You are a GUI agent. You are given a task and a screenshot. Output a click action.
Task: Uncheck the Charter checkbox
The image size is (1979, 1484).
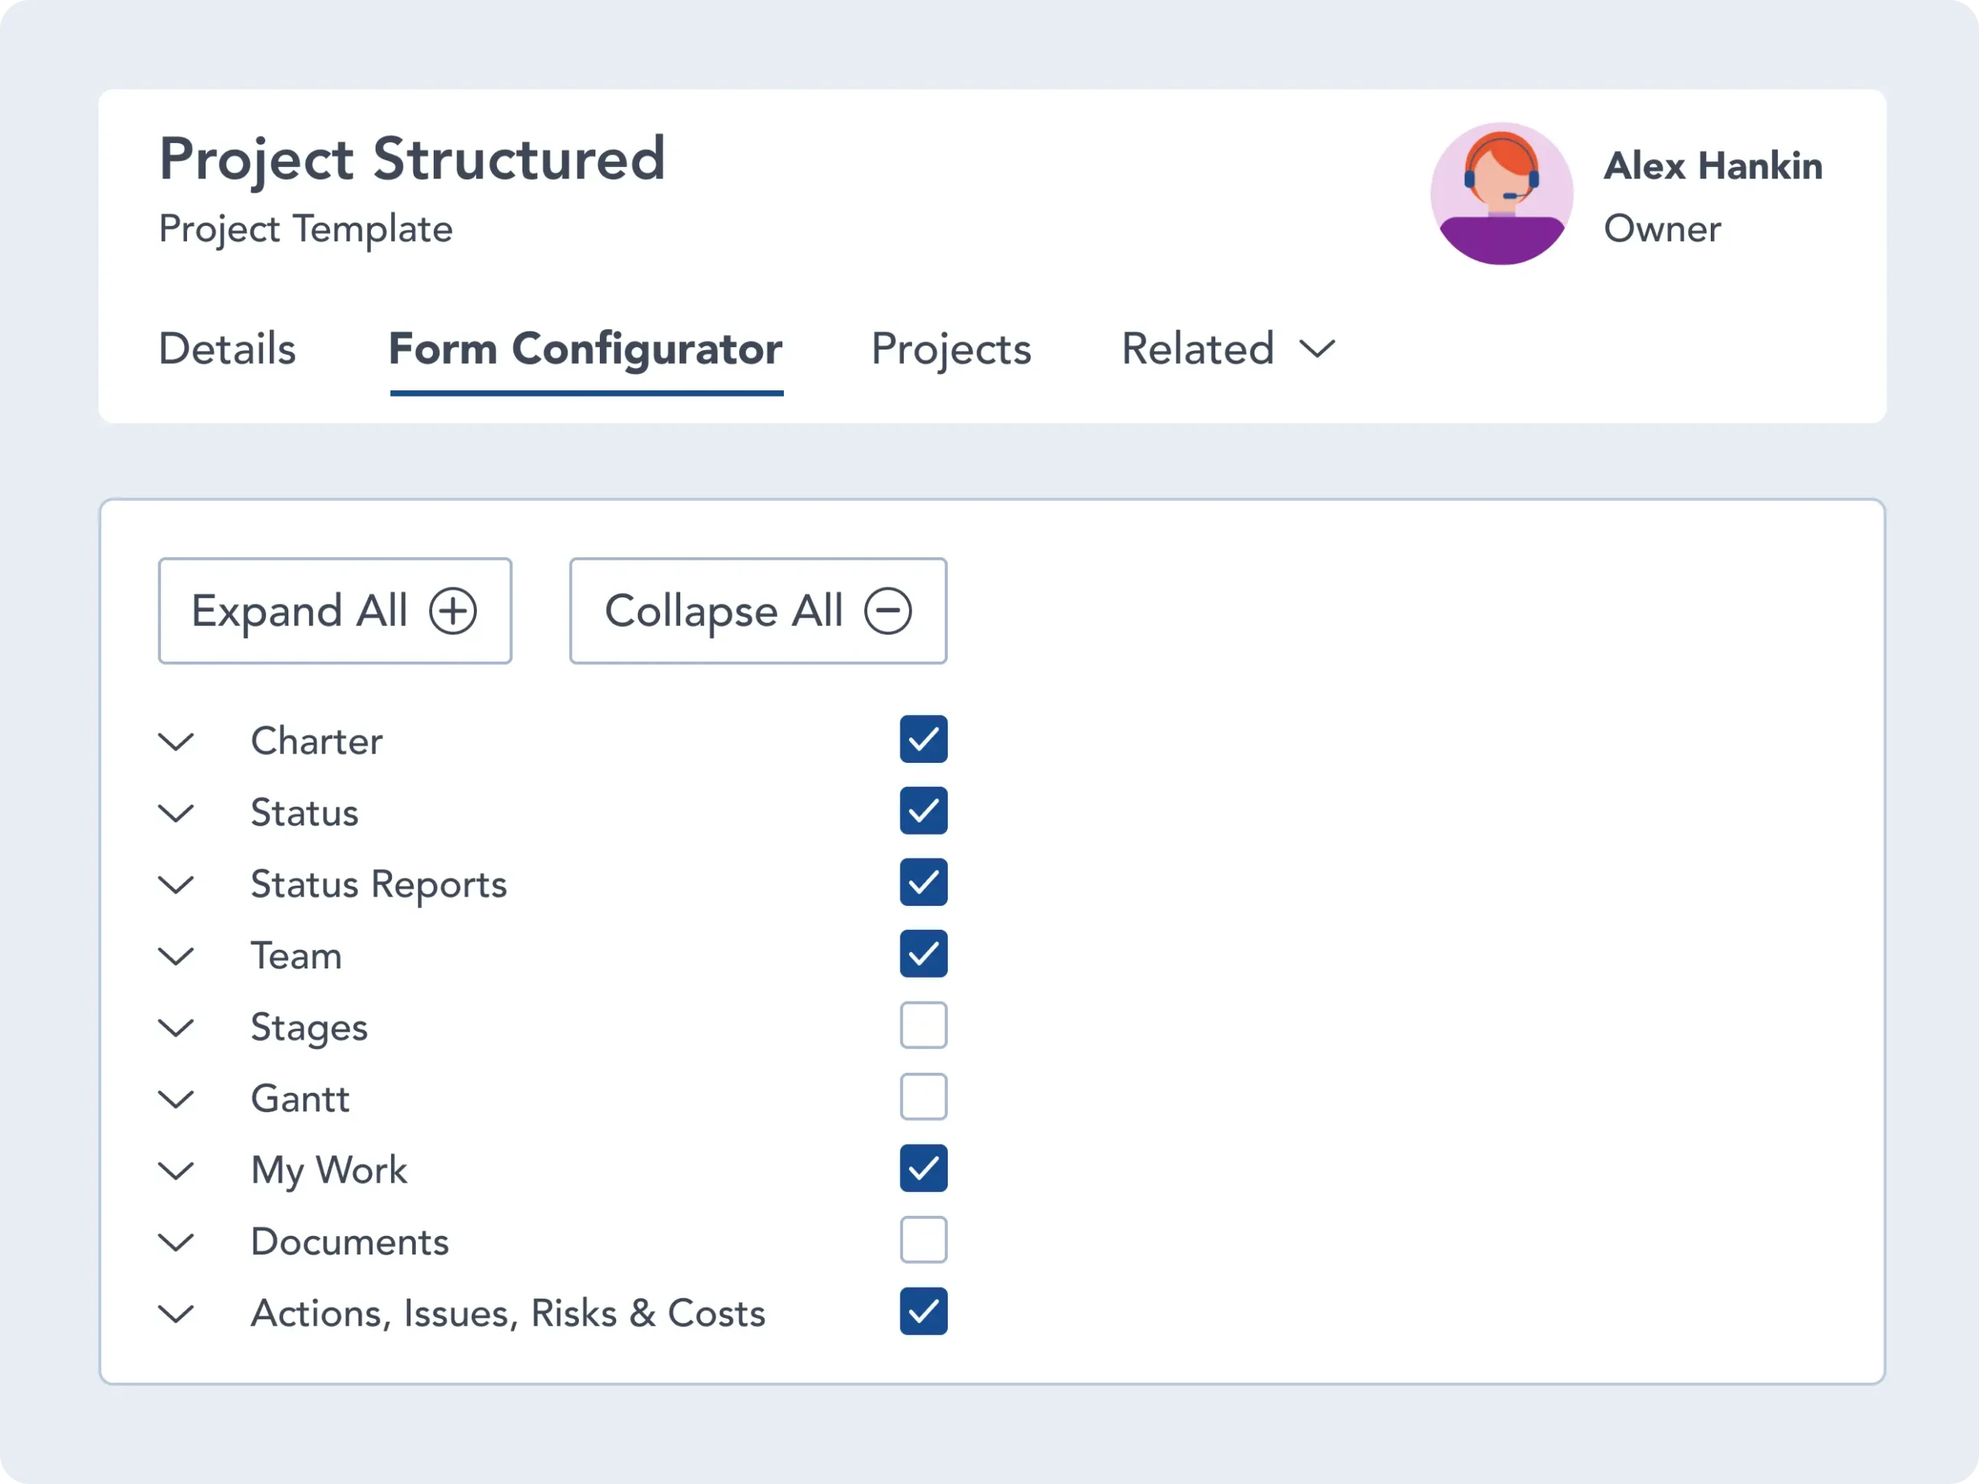click(x=923, y=739)
